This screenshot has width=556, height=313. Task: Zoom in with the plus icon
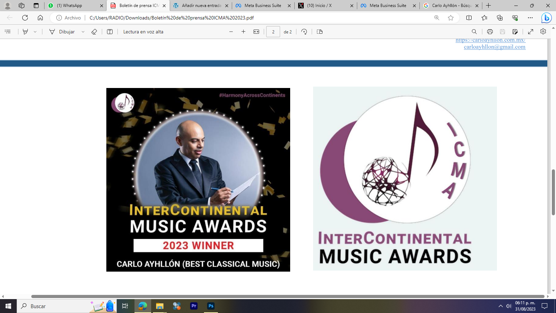coord(244,32)
